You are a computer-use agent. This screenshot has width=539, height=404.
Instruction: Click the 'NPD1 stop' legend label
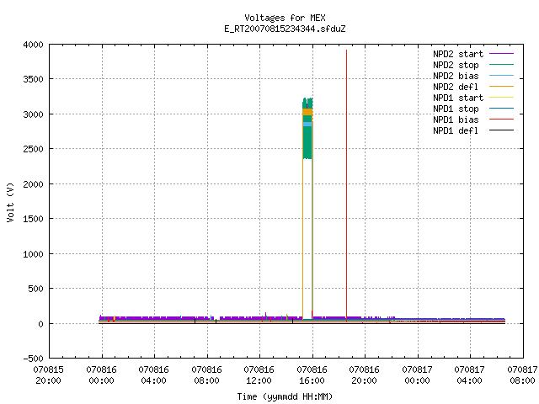tap(456, 109)
